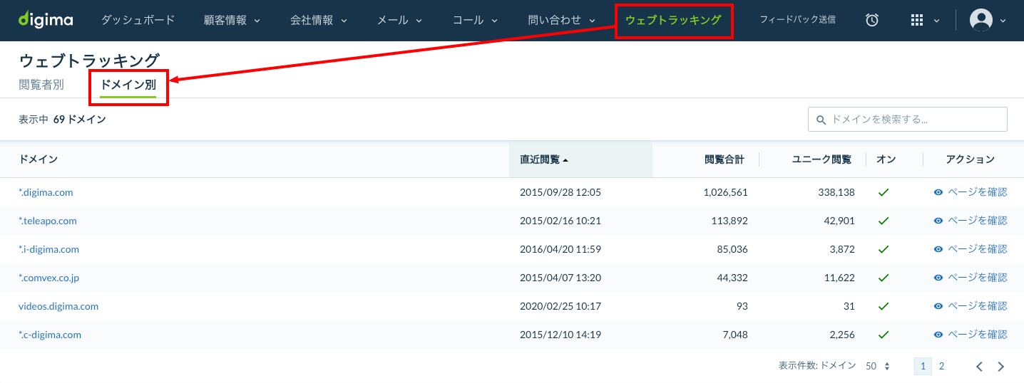
Task: Click the 閲覧合計 column header
Action: click(725, 159)
